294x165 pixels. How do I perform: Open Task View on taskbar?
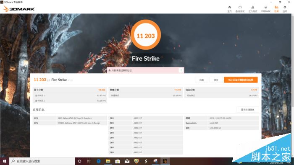click(x=89, y=161)
